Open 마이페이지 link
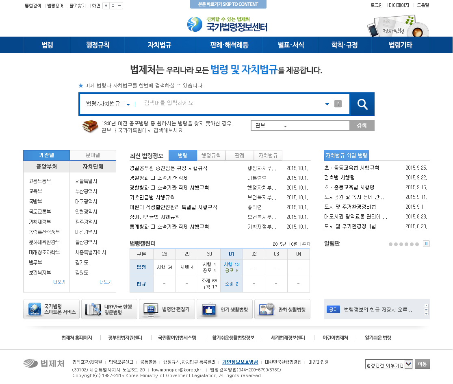Screen dimensions: 453x384 click(x=399, y=5)
